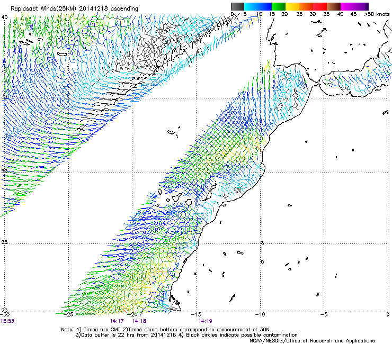Viewport: 392px width, 344px height.
Task: Click the cyan-blue 5–15 knots legend segment
Action: tap(258, 6)
